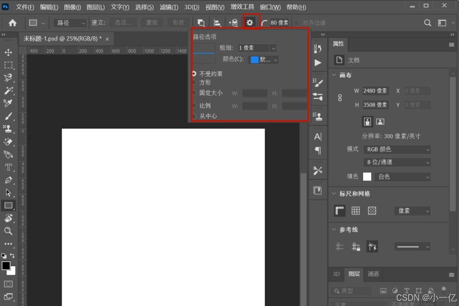
Task: Open the 8 位/通道 dropdown
Action: point(397,162)
